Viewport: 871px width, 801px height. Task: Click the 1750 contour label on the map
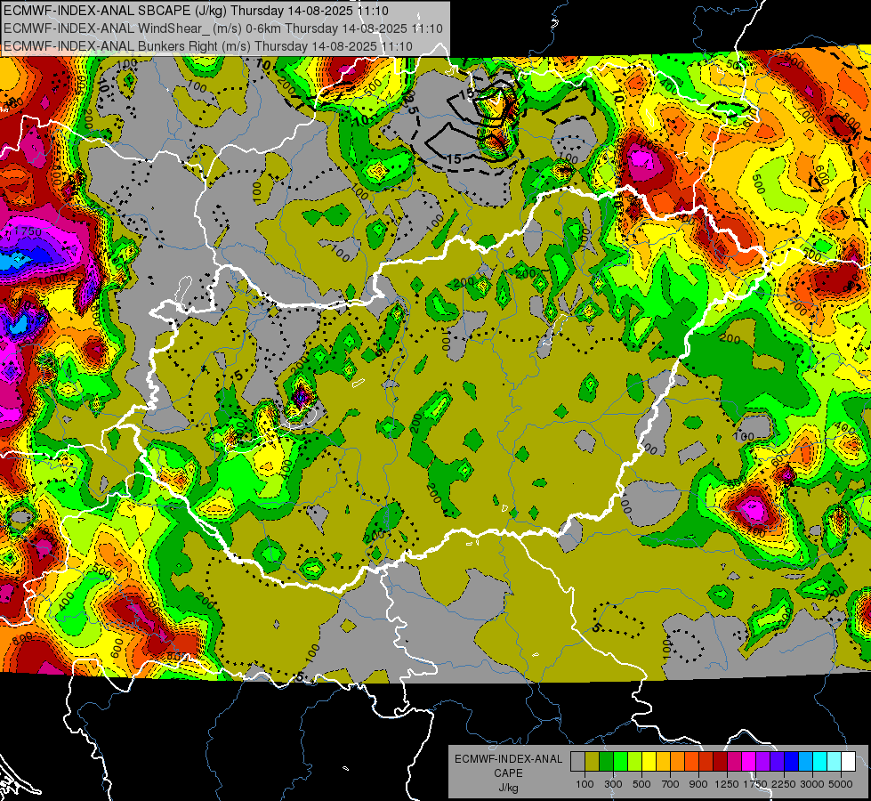[28, 232]
